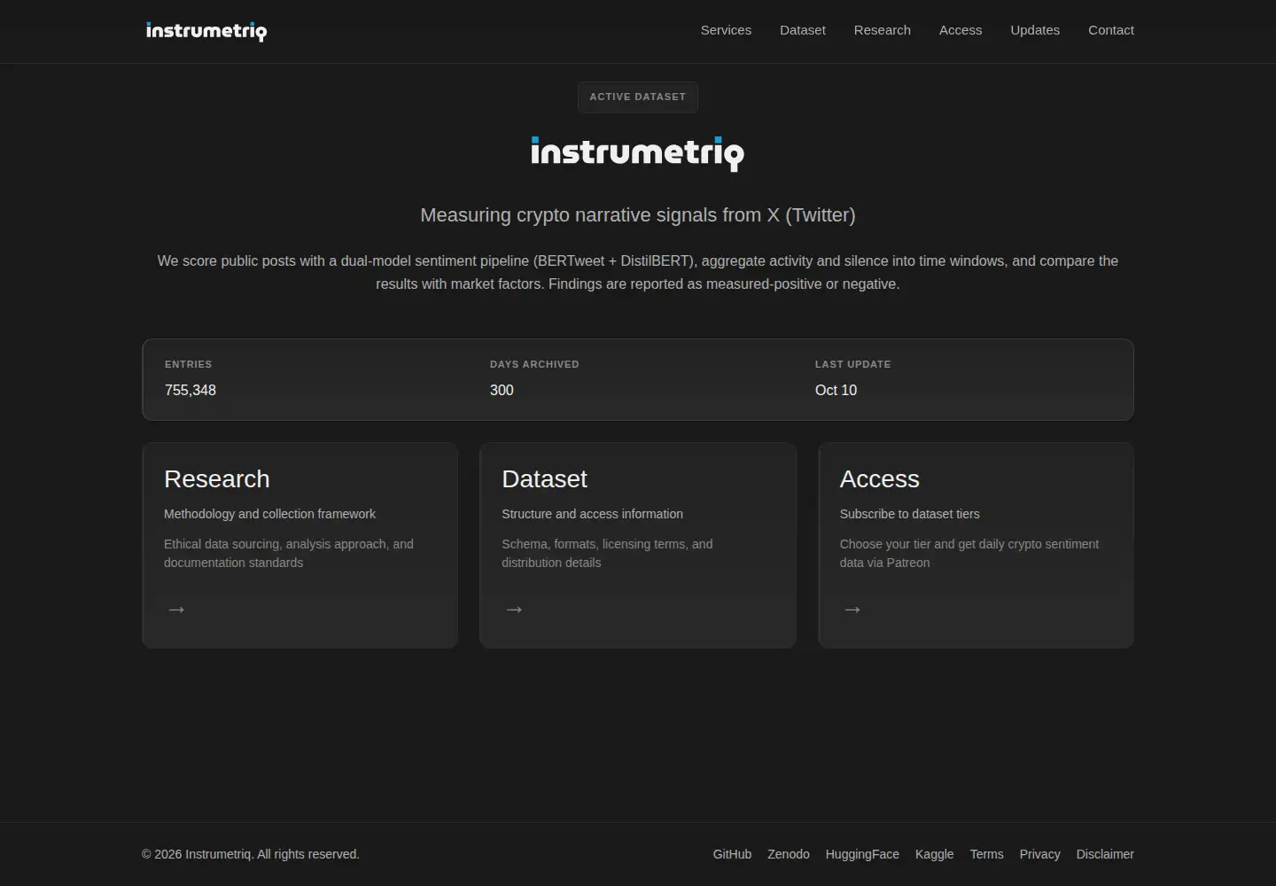Click the last update value Oct 10
This screenshot has height=886, width=1276.
coord(836,390)
